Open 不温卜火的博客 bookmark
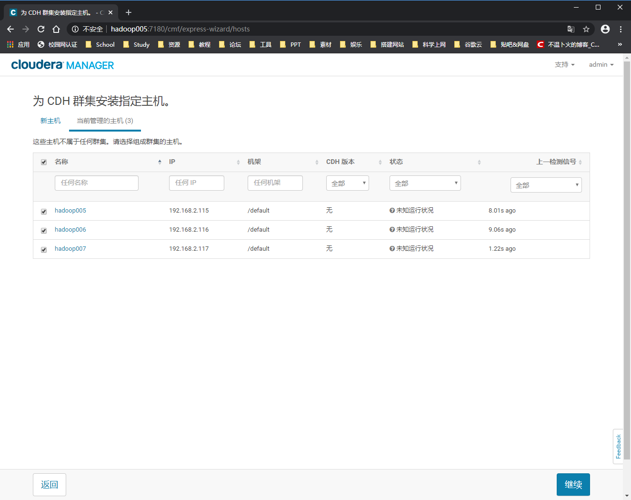631x500 pixels. tap(568, 44)
